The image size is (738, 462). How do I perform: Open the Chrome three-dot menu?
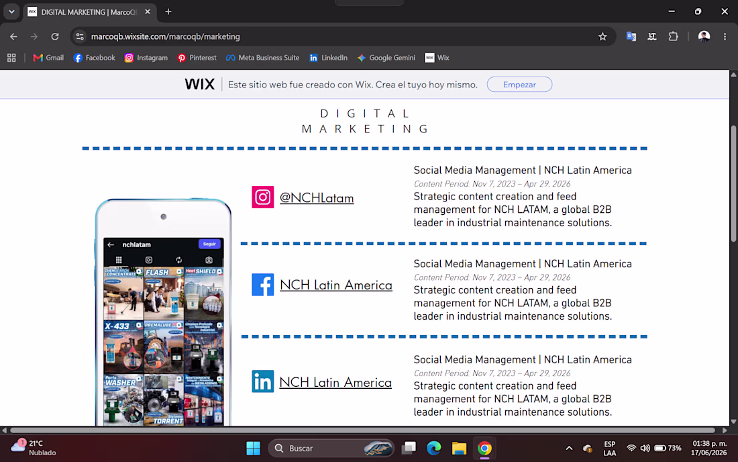[725, 36]
